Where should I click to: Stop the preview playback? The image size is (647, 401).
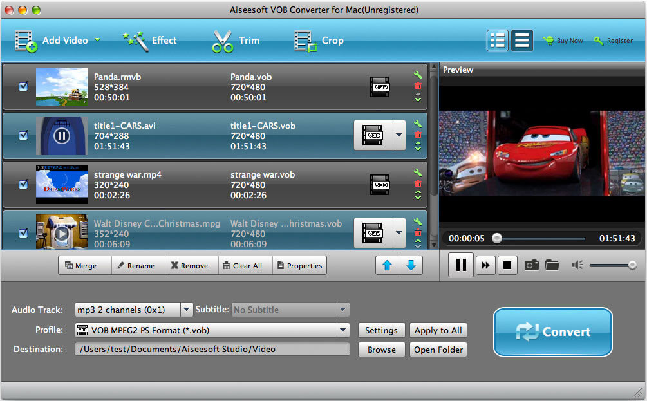pyautogui.click(x=507, y=265)
